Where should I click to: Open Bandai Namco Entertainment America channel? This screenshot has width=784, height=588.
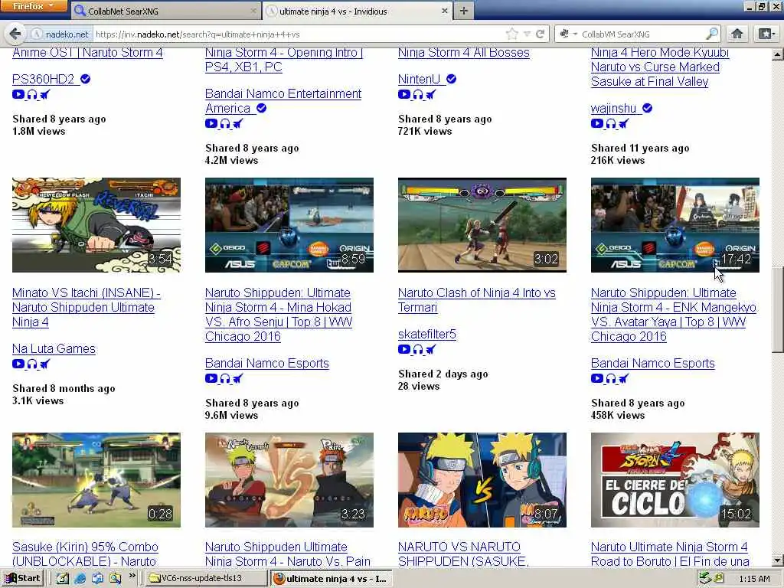coord(283,100)
